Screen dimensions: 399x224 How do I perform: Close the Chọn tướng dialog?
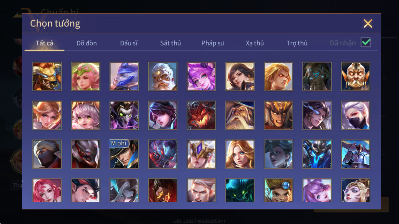tap(368, 23)
